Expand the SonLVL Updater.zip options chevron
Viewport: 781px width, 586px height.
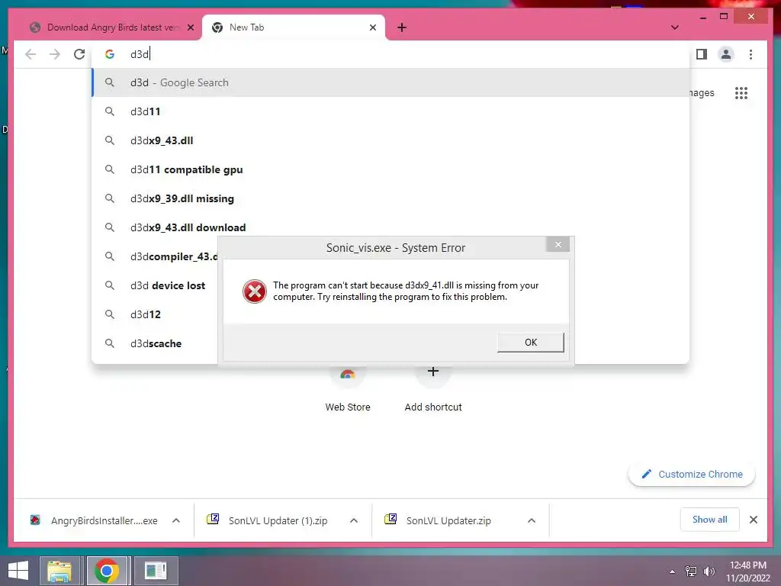(x=532, y=520)
